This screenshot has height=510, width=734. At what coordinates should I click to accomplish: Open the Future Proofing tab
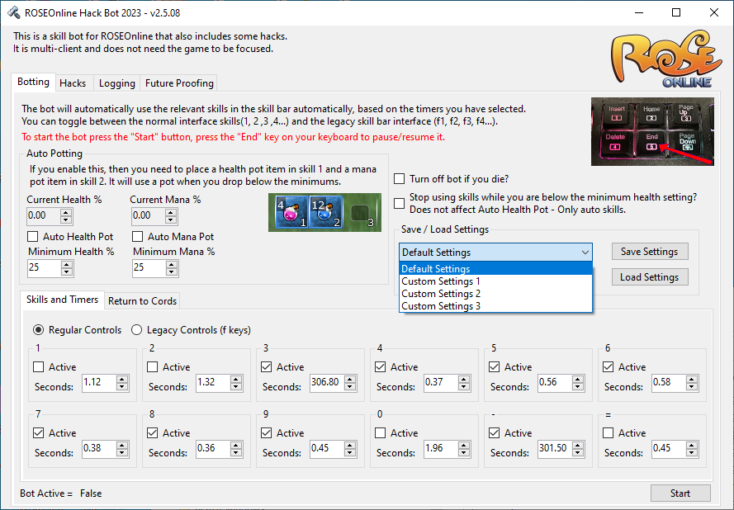click(179, 83)
